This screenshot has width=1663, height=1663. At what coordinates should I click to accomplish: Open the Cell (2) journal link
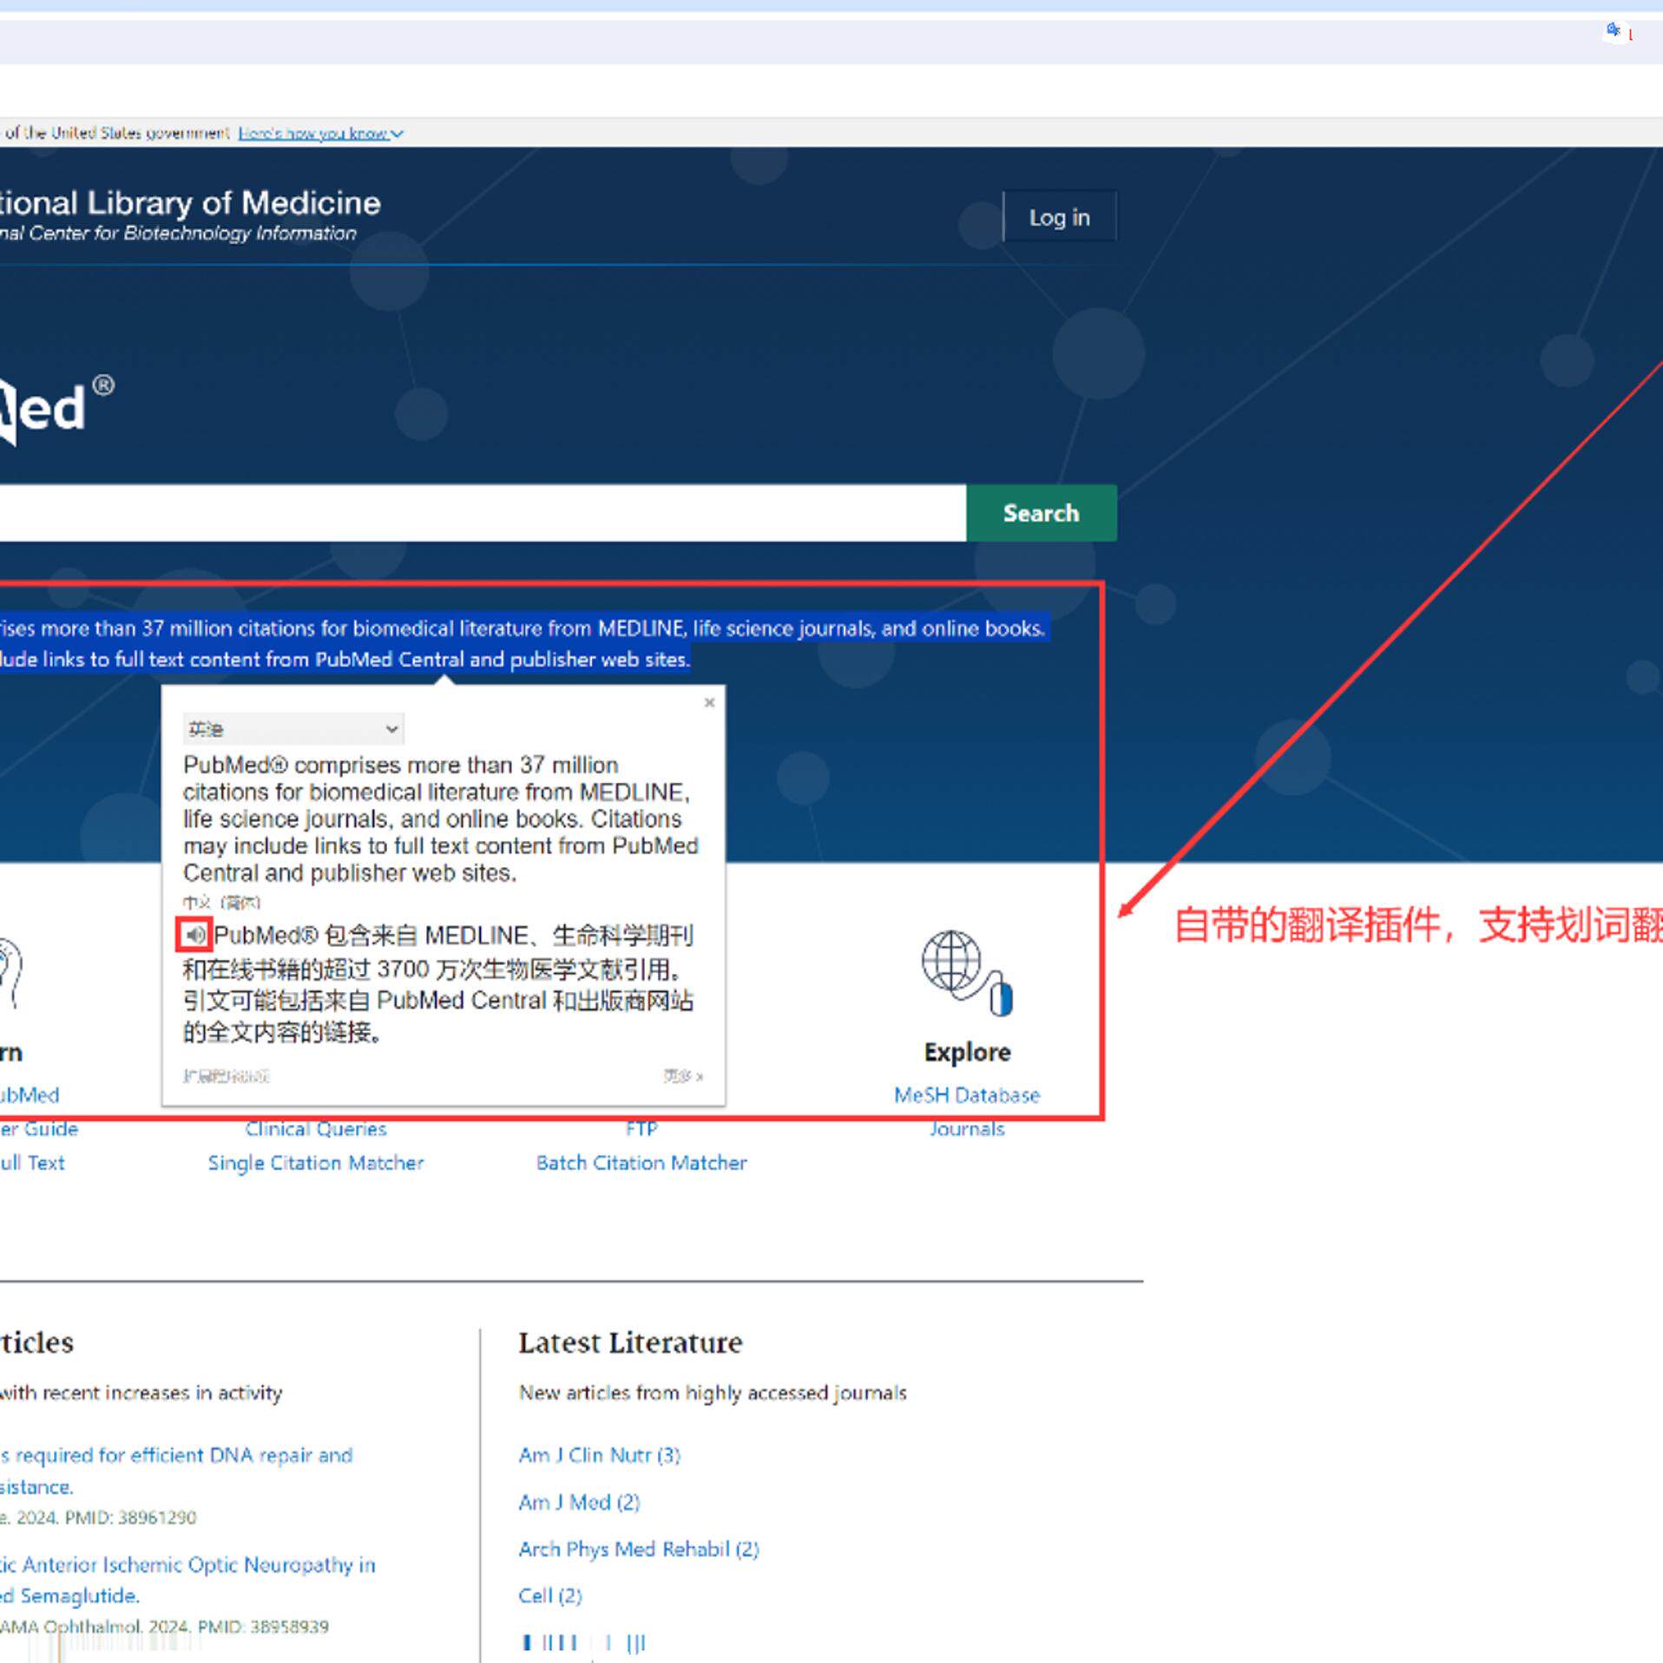click(550, 1595)
